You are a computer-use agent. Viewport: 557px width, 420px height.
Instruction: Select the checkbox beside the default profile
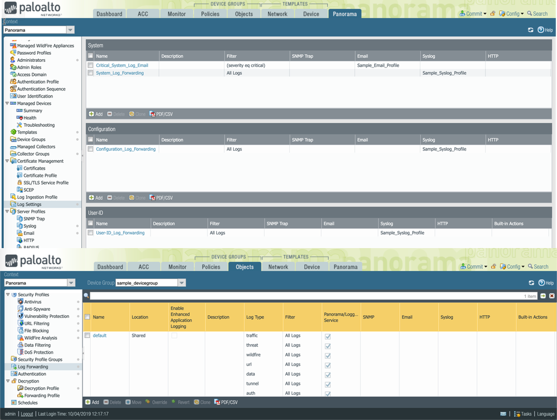(87, 335)
